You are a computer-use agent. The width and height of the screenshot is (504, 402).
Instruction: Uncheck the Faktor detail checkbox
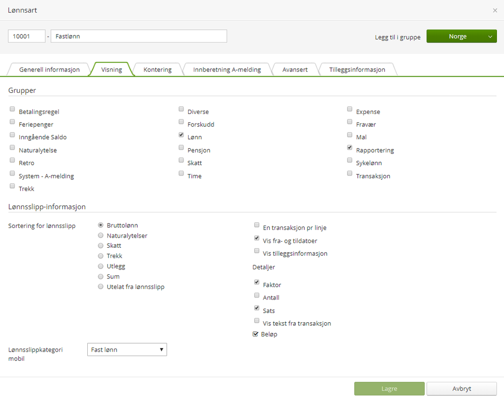(257, 282)
